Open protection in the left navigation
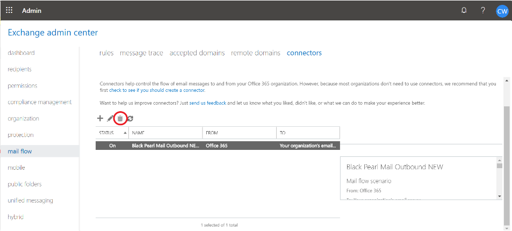Image resolution: width=512 pixels, height=231 pixels. pos(20,135)
